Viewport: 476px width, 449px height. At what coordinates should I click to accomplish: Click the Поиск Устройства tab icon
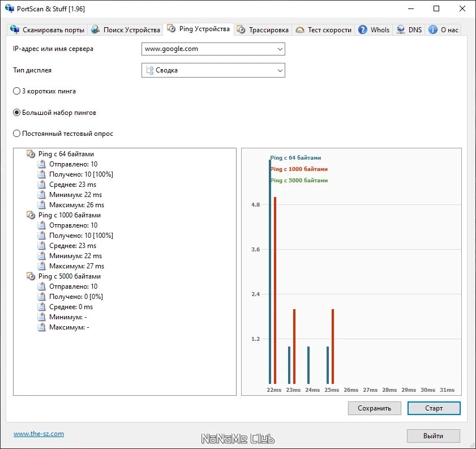[x=96, y=29]
